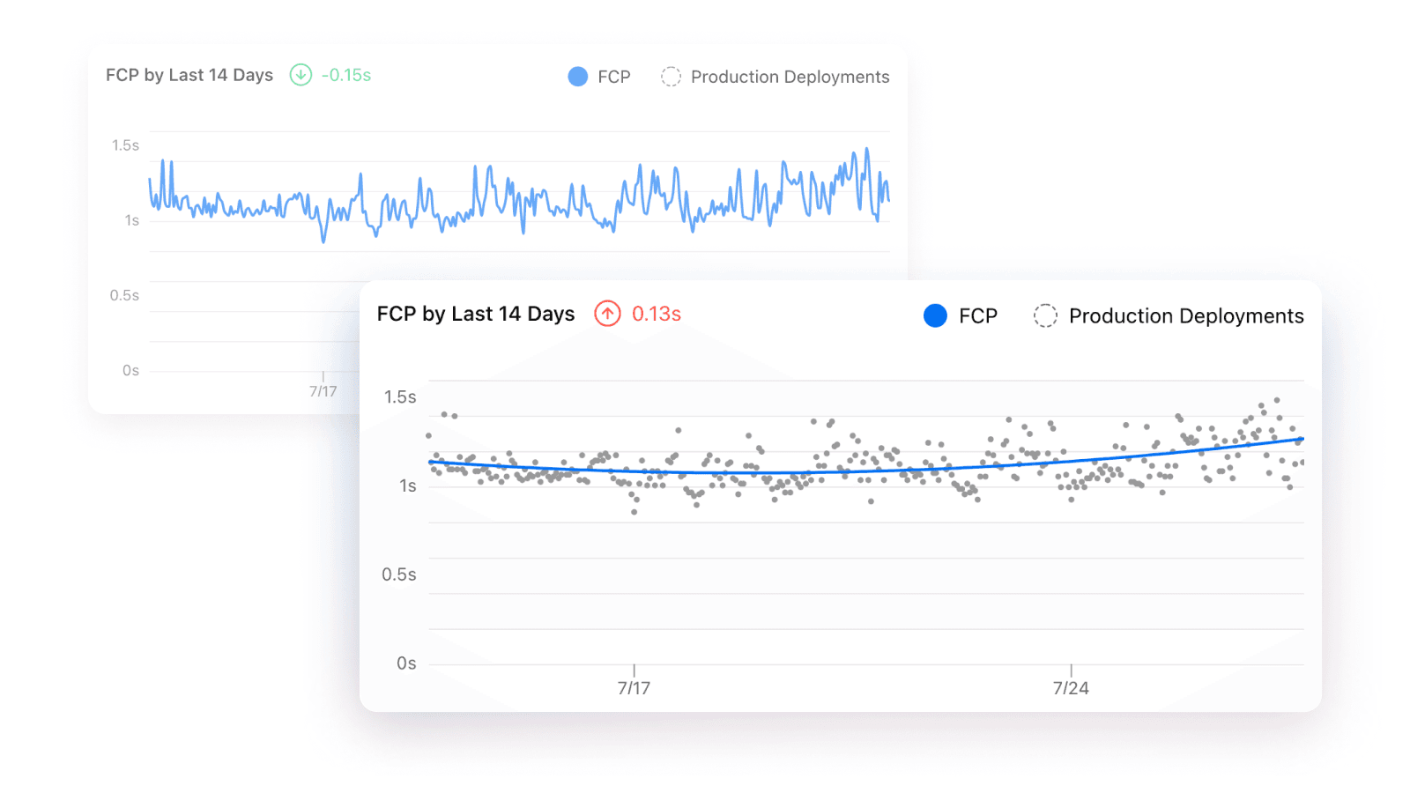
Task: Switch to the back FCP chart card
Action: click(x=220, y=176)
